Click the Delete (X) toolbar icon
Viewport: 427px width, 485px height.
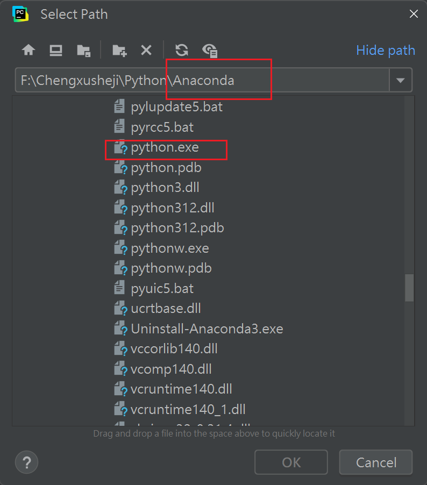pyautogui.click(x=146, y=50)
